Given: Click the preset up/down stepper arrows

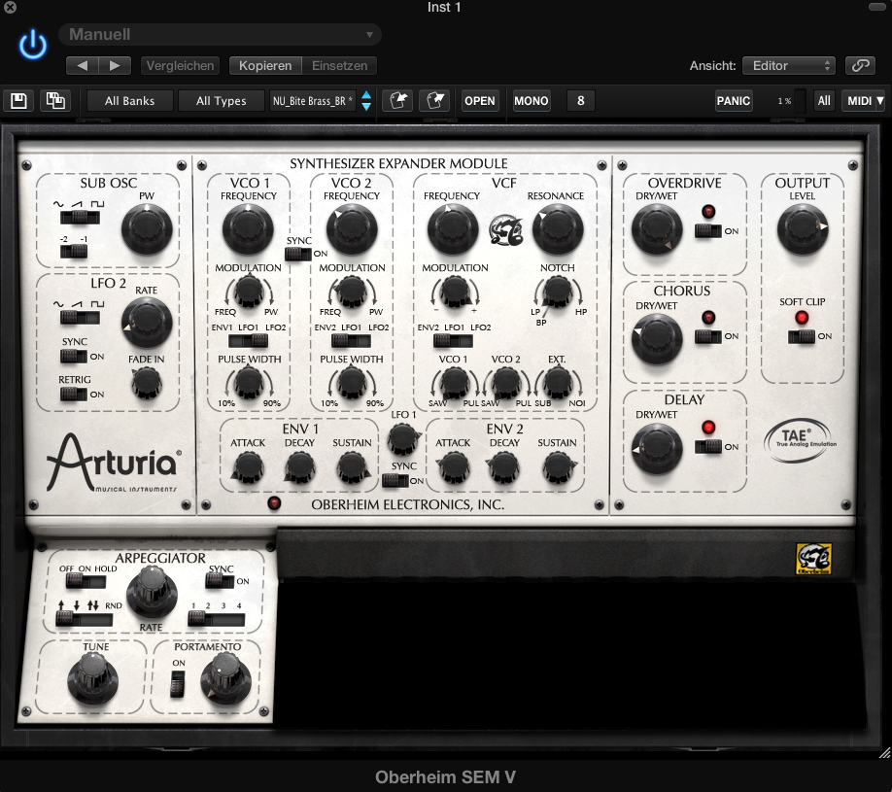Looking at the screenshot, I should (x=366, y=101).
